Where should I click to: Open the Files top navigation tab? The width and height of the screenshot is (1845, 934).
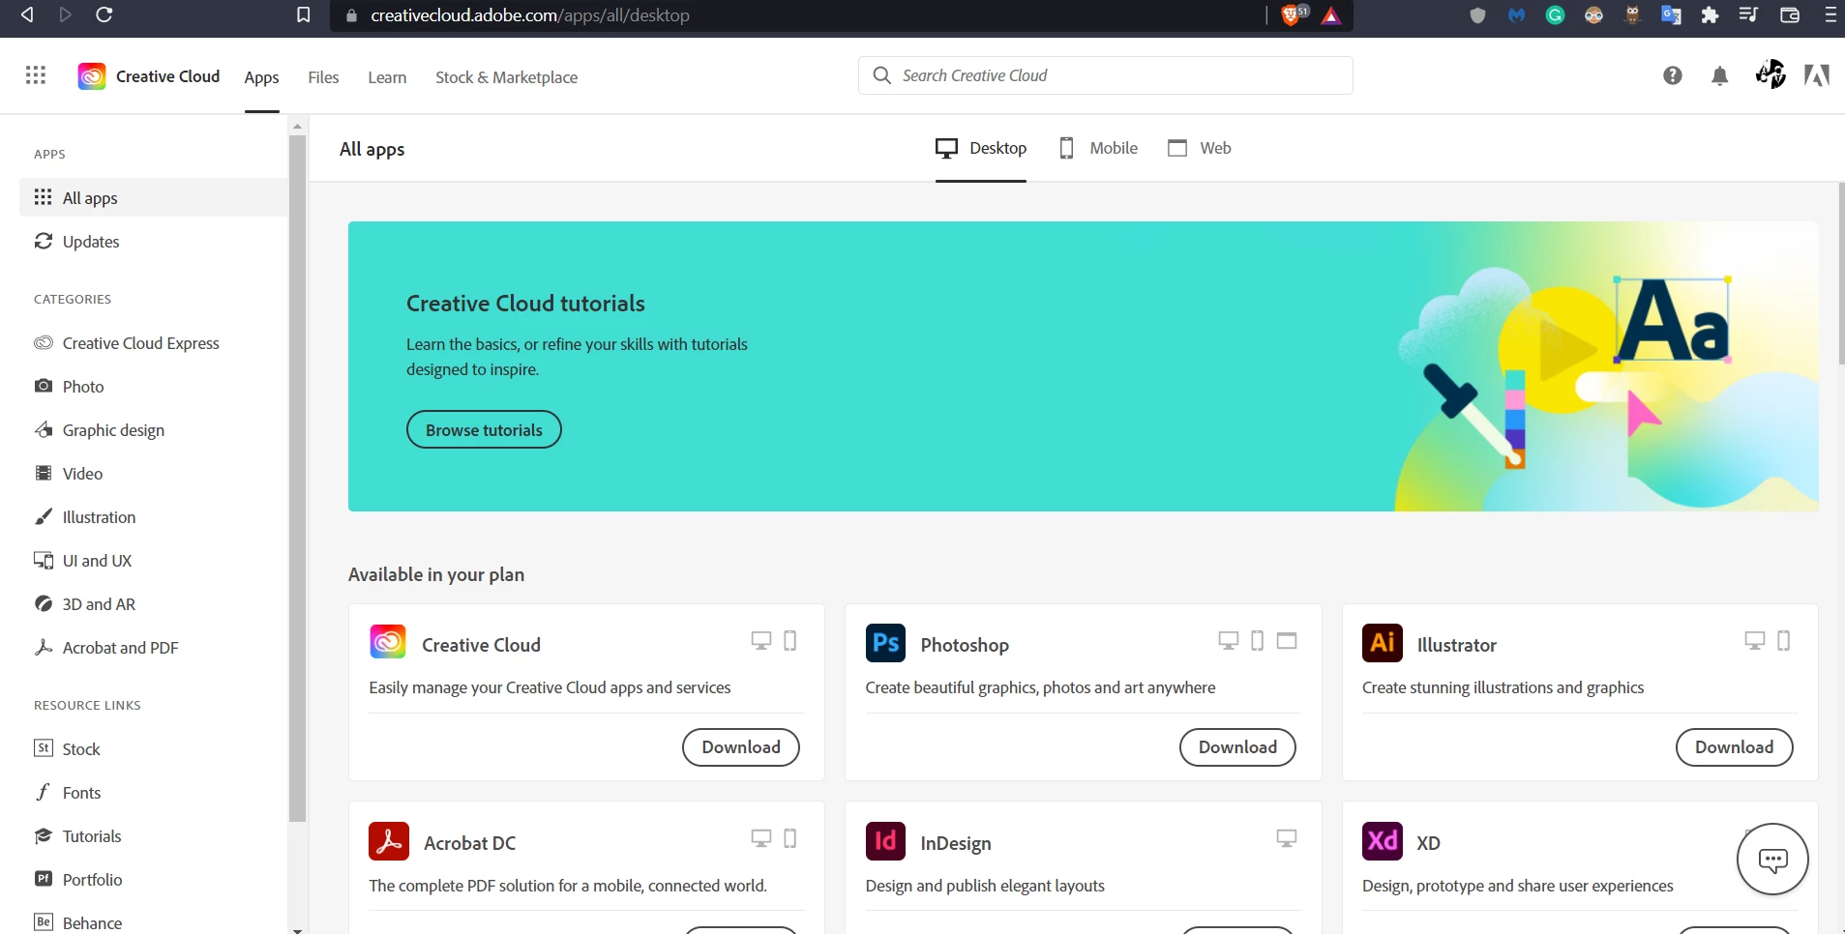[x=323, y=77]
